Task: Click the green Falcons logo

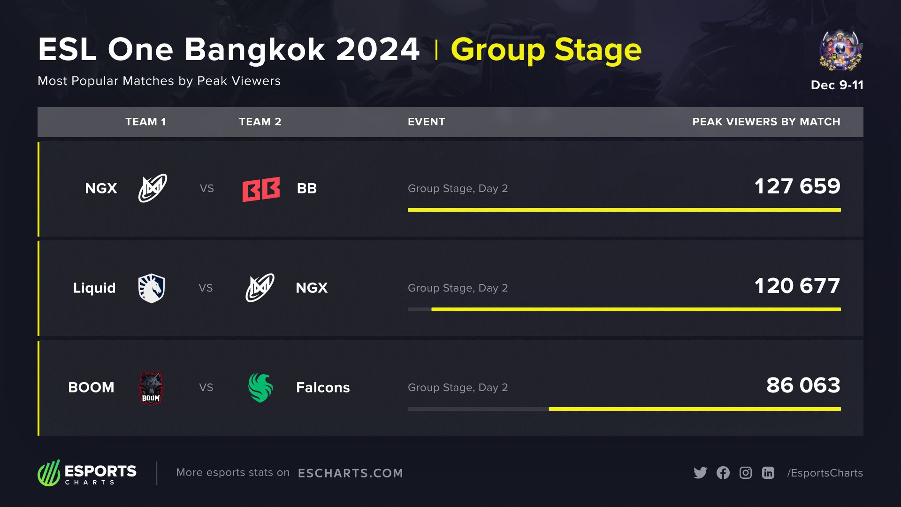Action: pyautogui.click(x=260, y=387)
